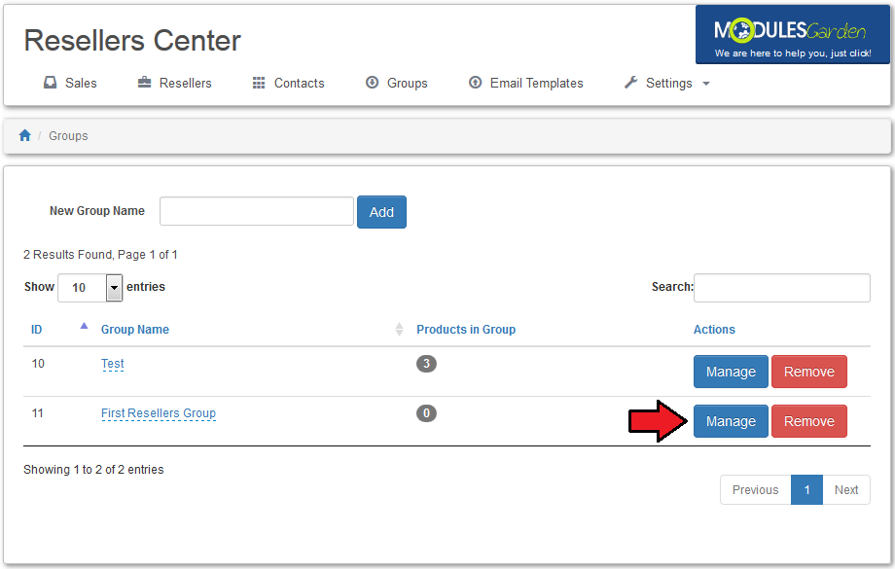This screenshot has width=895, height=569.
Task: Click the ID column sort arrow
Action: tap(84, 326)
